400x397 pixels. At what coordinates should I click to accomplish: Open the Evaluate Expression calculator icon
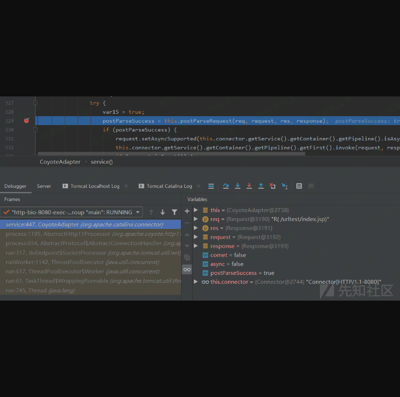pos(299,186)
